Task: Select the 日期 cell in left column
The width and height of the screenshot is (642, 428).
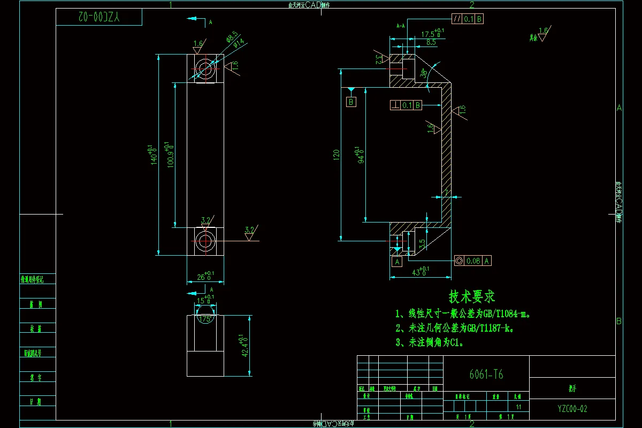Action: tap(37, 402)
